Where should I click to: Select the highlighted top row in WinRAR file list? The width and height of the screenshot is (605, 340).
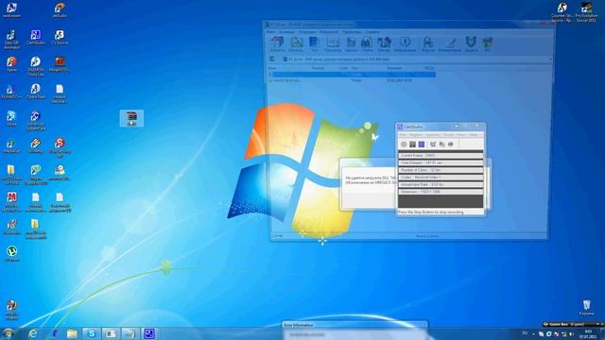point(353,75)
